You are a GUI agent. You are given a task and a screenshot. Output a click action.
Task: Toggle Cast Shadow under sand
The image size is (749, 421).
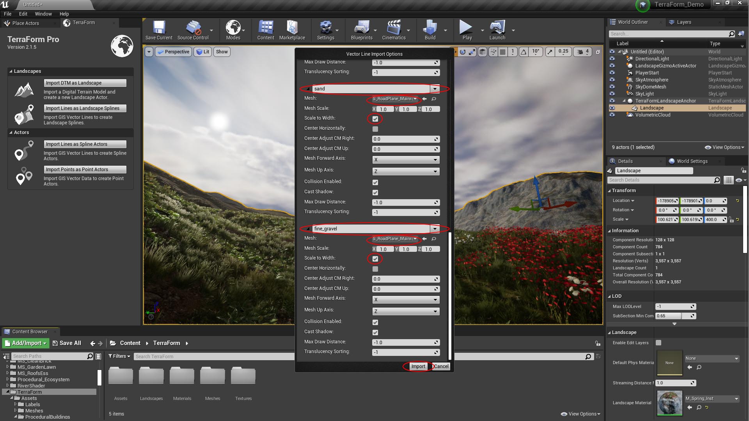[x=375, y=193]
